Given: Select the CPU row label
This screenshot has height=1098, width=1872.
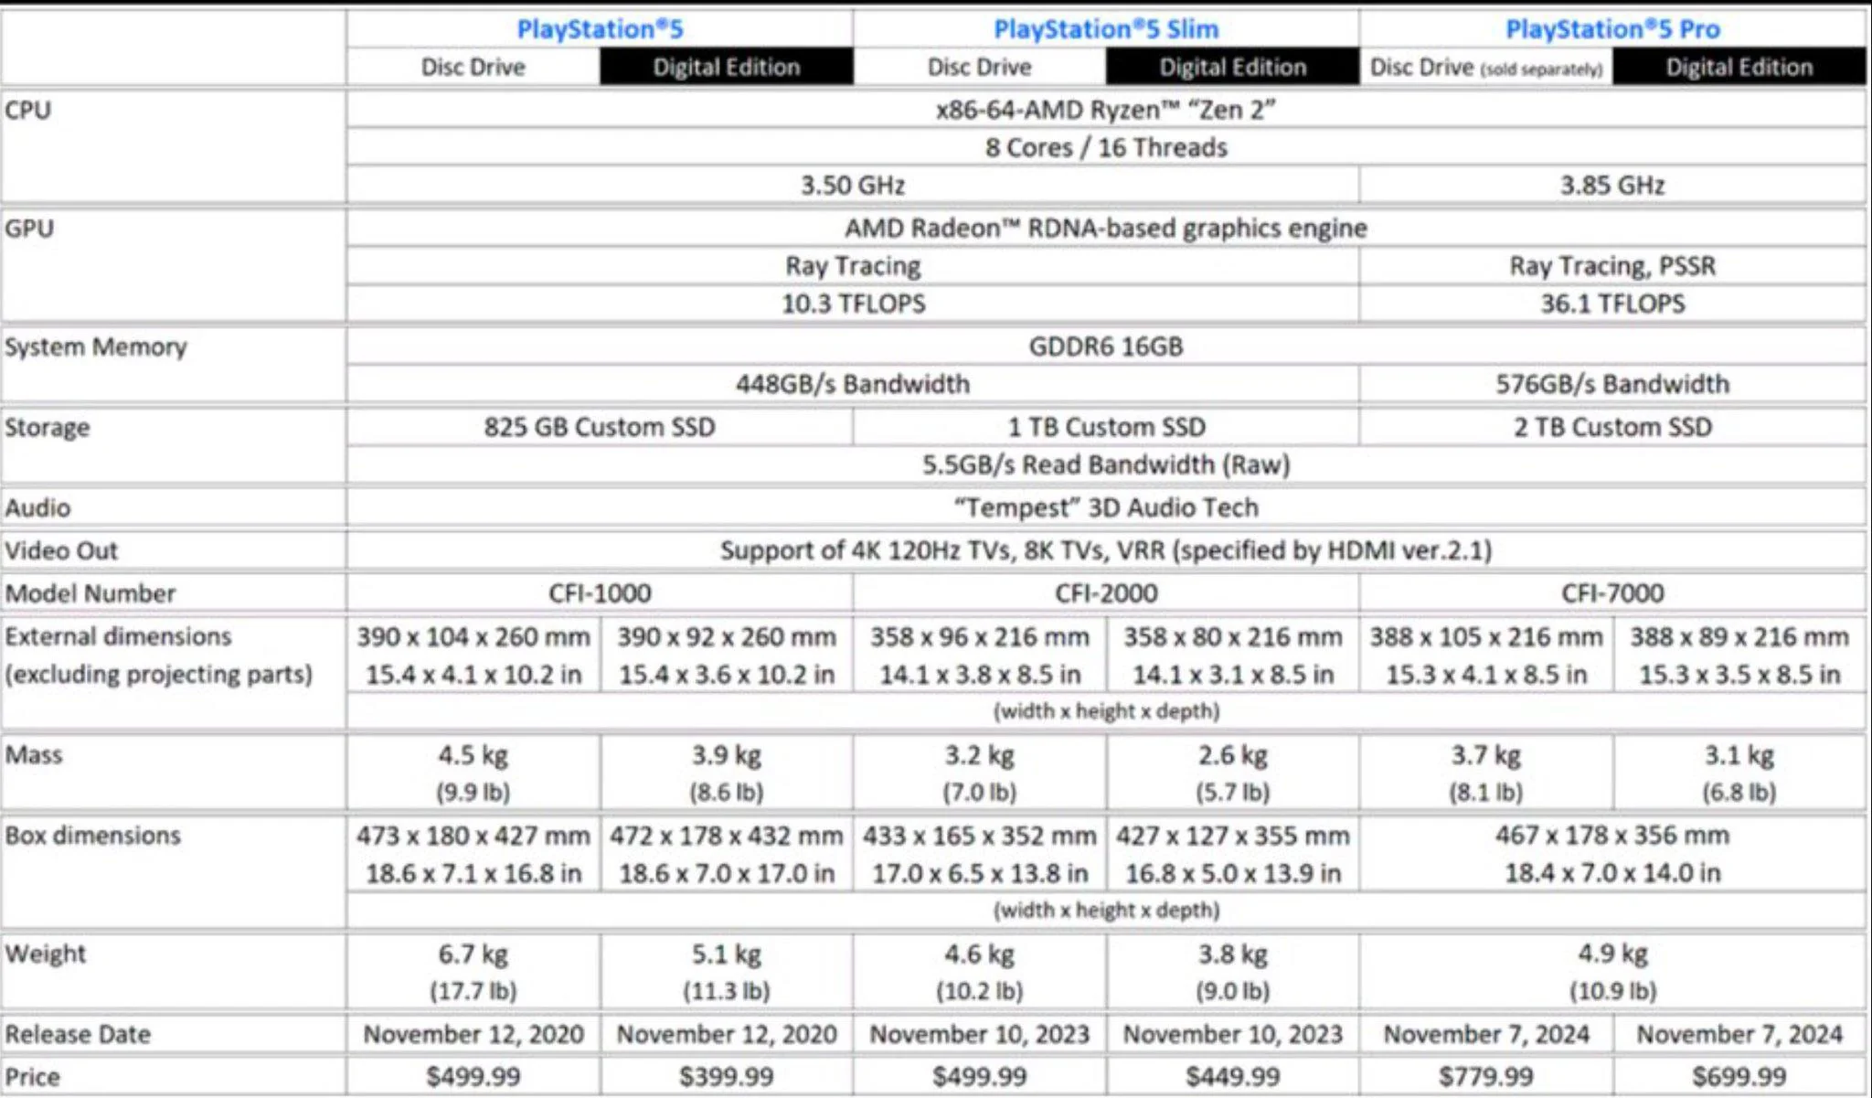Looking at the screenshot, I should coord(27,110).
